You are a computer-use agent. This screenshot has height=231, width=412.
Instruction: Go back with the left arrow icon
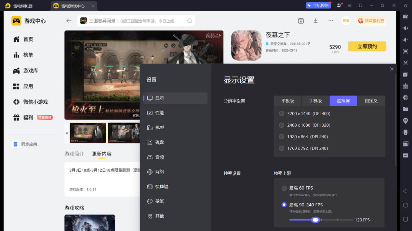coord(69,21)
